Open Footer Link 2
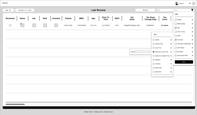197x115 pixels. click(98, 112)
